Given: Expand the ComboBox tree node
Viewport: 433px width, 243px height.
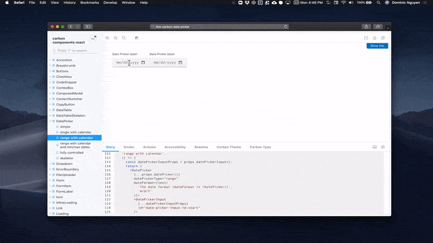Looking at the screenshot, I should 50,88.
